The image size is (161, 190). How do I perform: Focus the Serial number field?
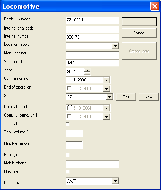point(92,63)
